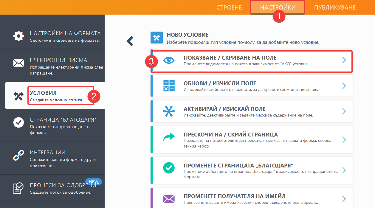The image size is (375, 208).
Task: Click the checkmark icon for Страница Благодаря
Action: [x=18, y=122]
